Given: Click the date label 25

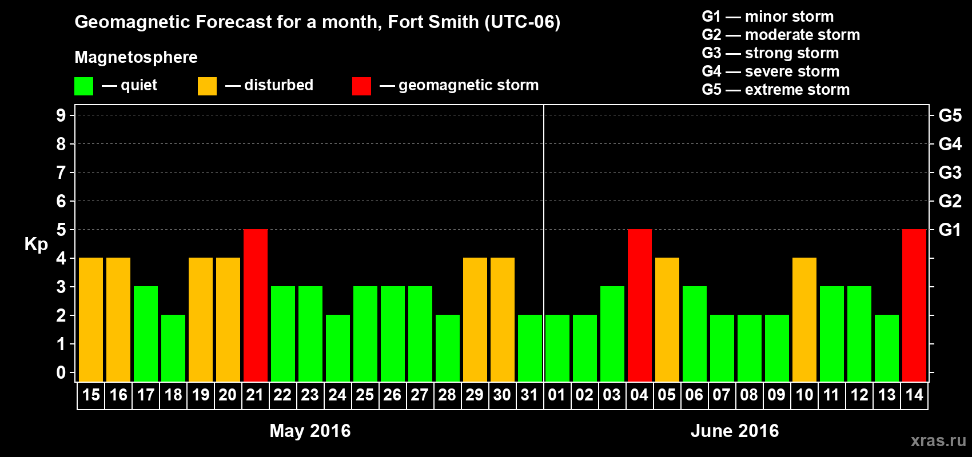Looking at the screenshot, I should click(365, 395).
